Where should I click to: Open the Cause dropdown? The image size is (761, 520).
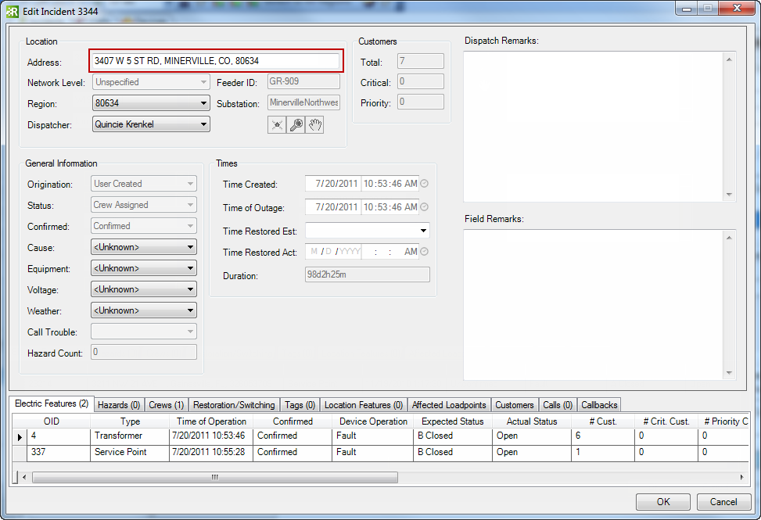pyautogui.click(x=190, y=248)
